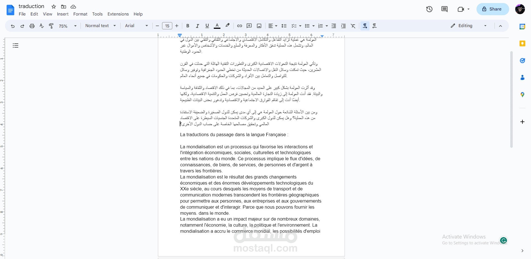Toggle italic formatting
Viewport: 531px width, 259px height.
click(197, 26)
